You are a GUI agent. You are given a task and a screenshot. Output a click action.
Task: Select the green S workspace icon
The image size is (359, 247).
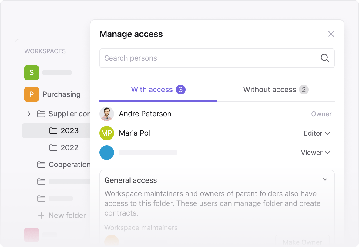[32, 73]
